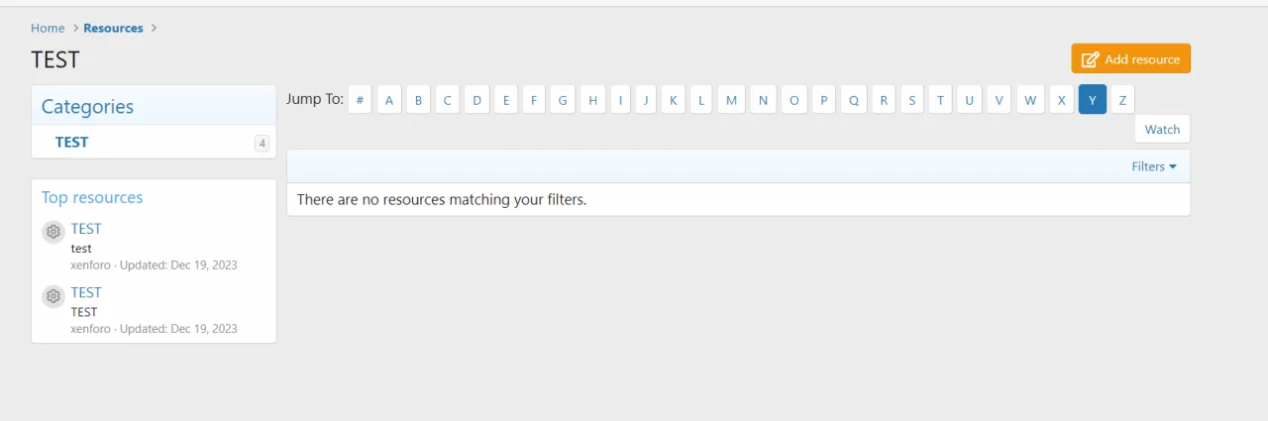Select letter W in Jump To
This screenshot has height=421, width=1268.
[1030, 99]
